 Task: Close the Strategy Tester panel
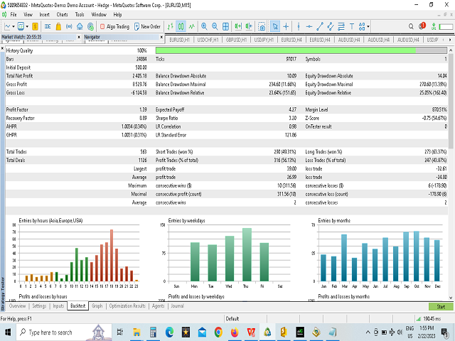[x=2, y=48]
